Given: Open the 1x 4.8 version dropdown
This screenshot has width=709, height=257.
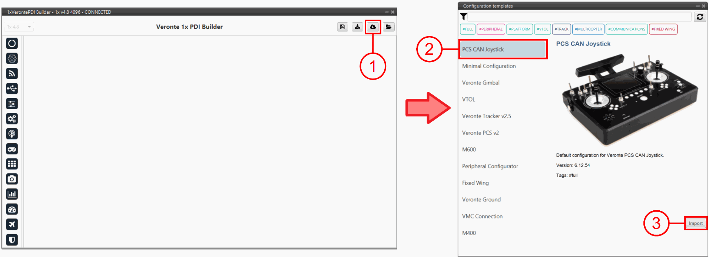Looking at the screenshot, I should click(19, 27).
